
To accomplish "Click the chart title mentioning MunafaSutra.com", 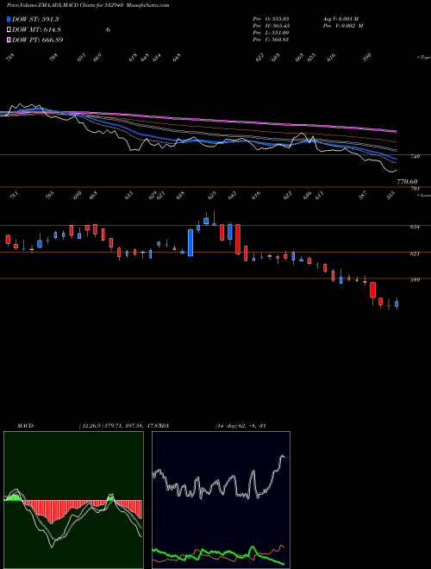I will [88, 5].
